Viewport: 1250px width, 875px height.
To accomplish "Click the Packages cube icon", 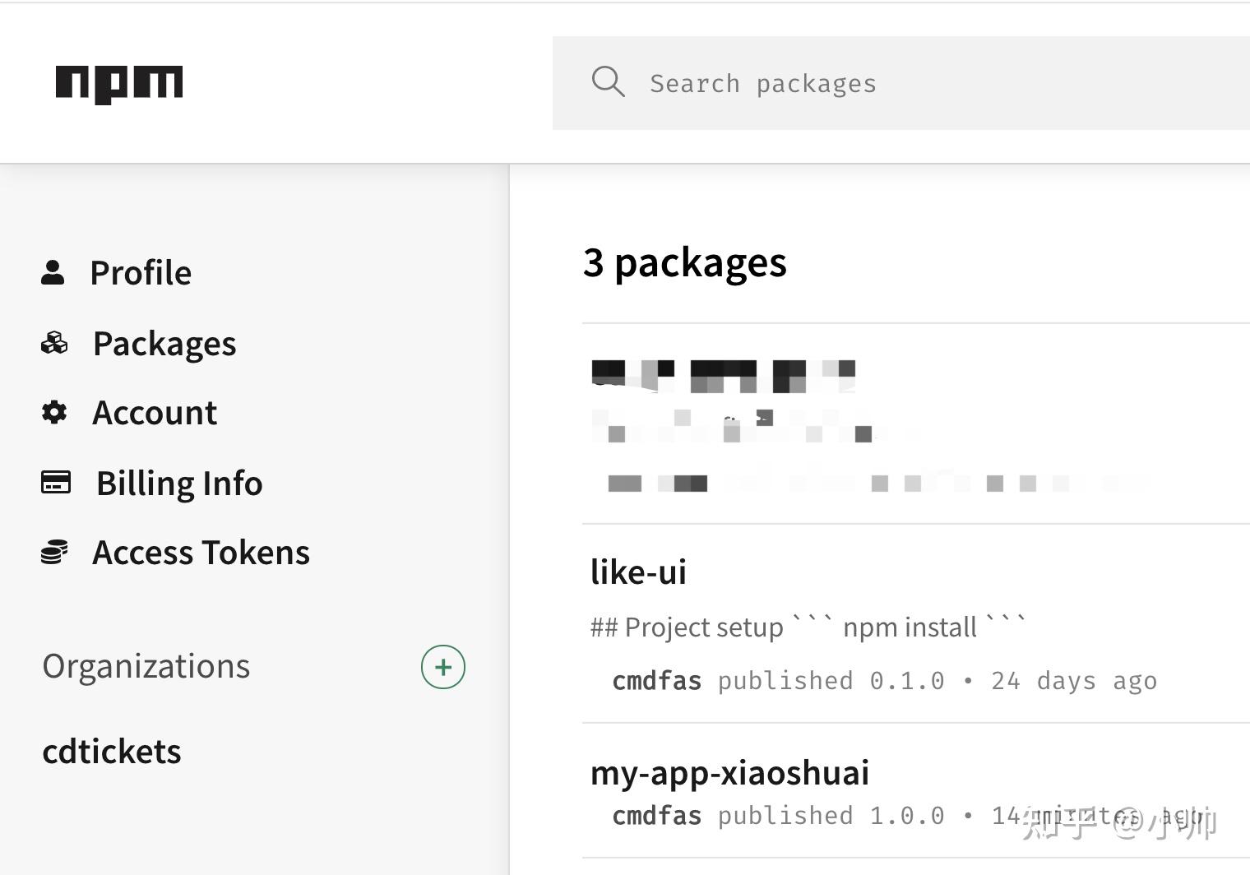I will [x=54, y=342].
